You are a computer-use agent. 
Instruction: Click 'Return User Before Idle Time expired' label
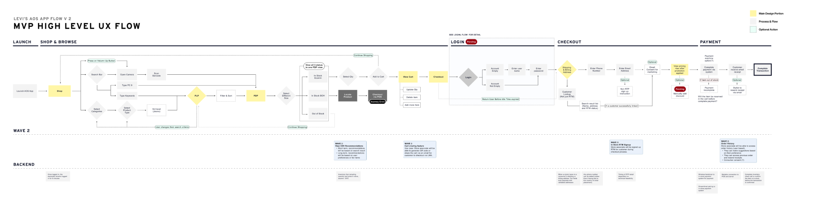tap(500, 99)
